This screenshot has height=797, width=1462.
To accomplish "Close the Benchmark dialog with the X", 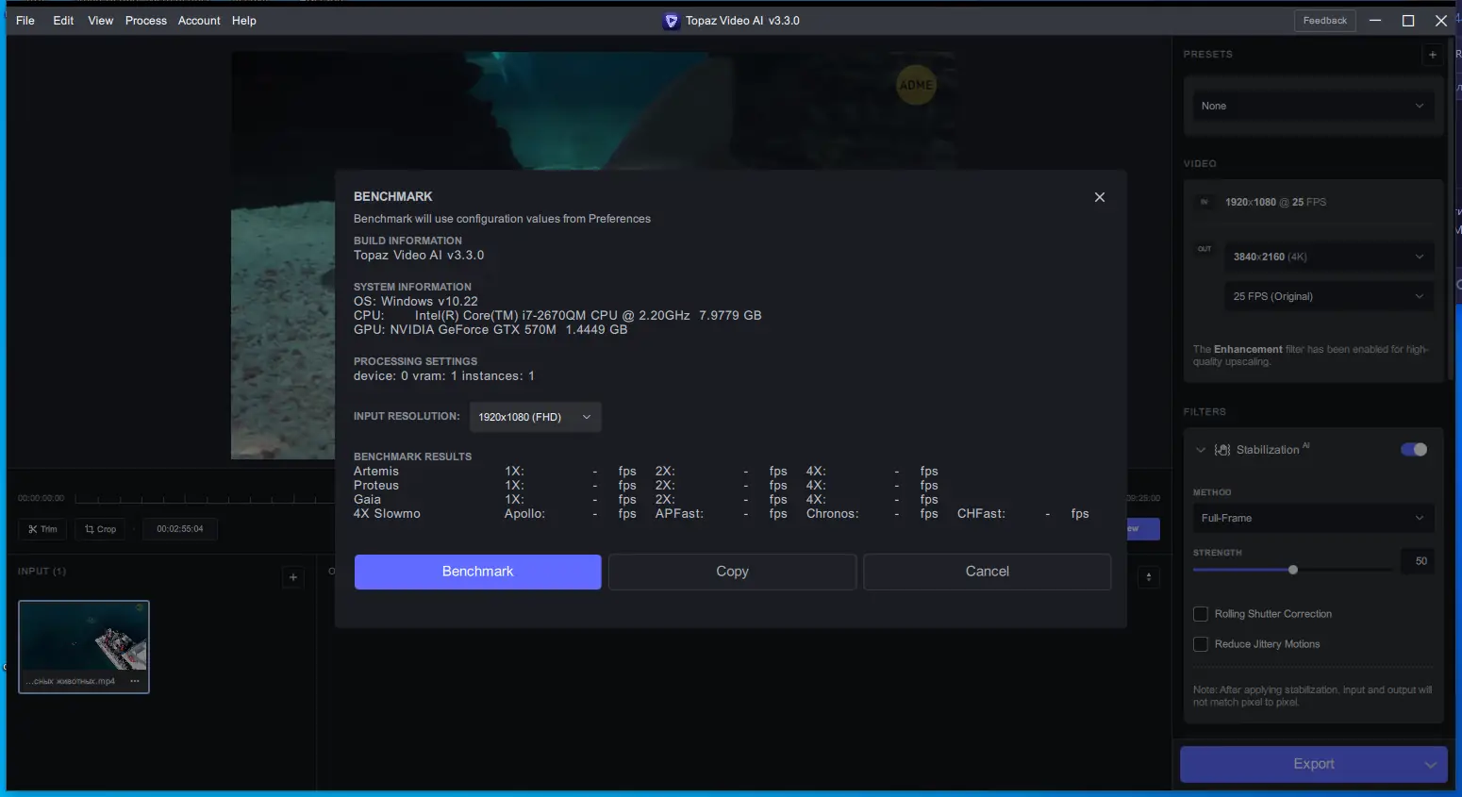I will pos(1100,197).
